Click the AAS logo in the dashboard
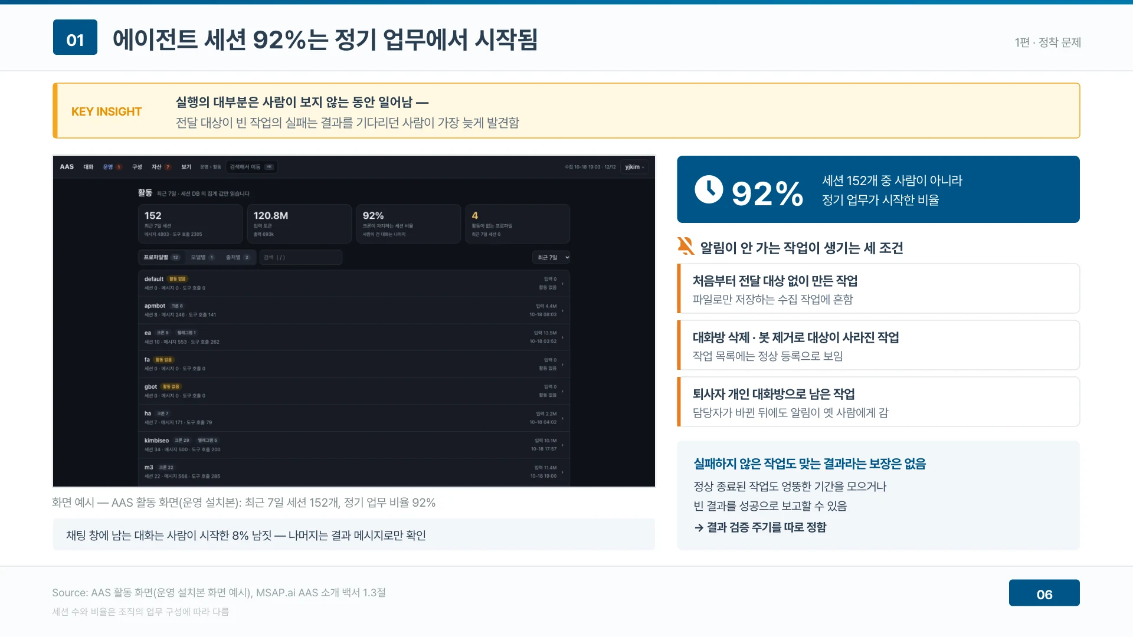The width and height of the screenshot is (1133, 637). 67,167
